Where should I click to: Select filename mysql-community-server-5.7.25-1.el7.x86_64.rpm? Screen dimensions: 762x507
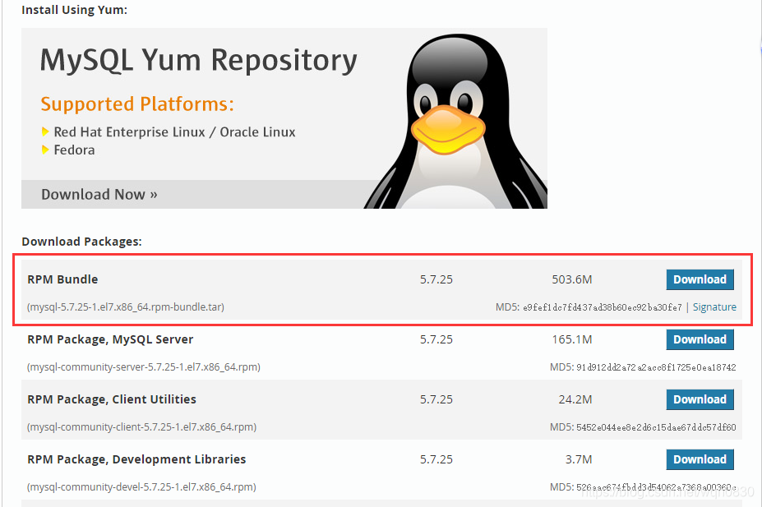click(144, 367)
